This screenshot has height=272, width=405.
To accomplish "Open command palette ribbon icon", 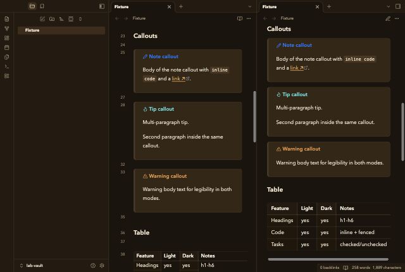I will [x=7, y=66].
